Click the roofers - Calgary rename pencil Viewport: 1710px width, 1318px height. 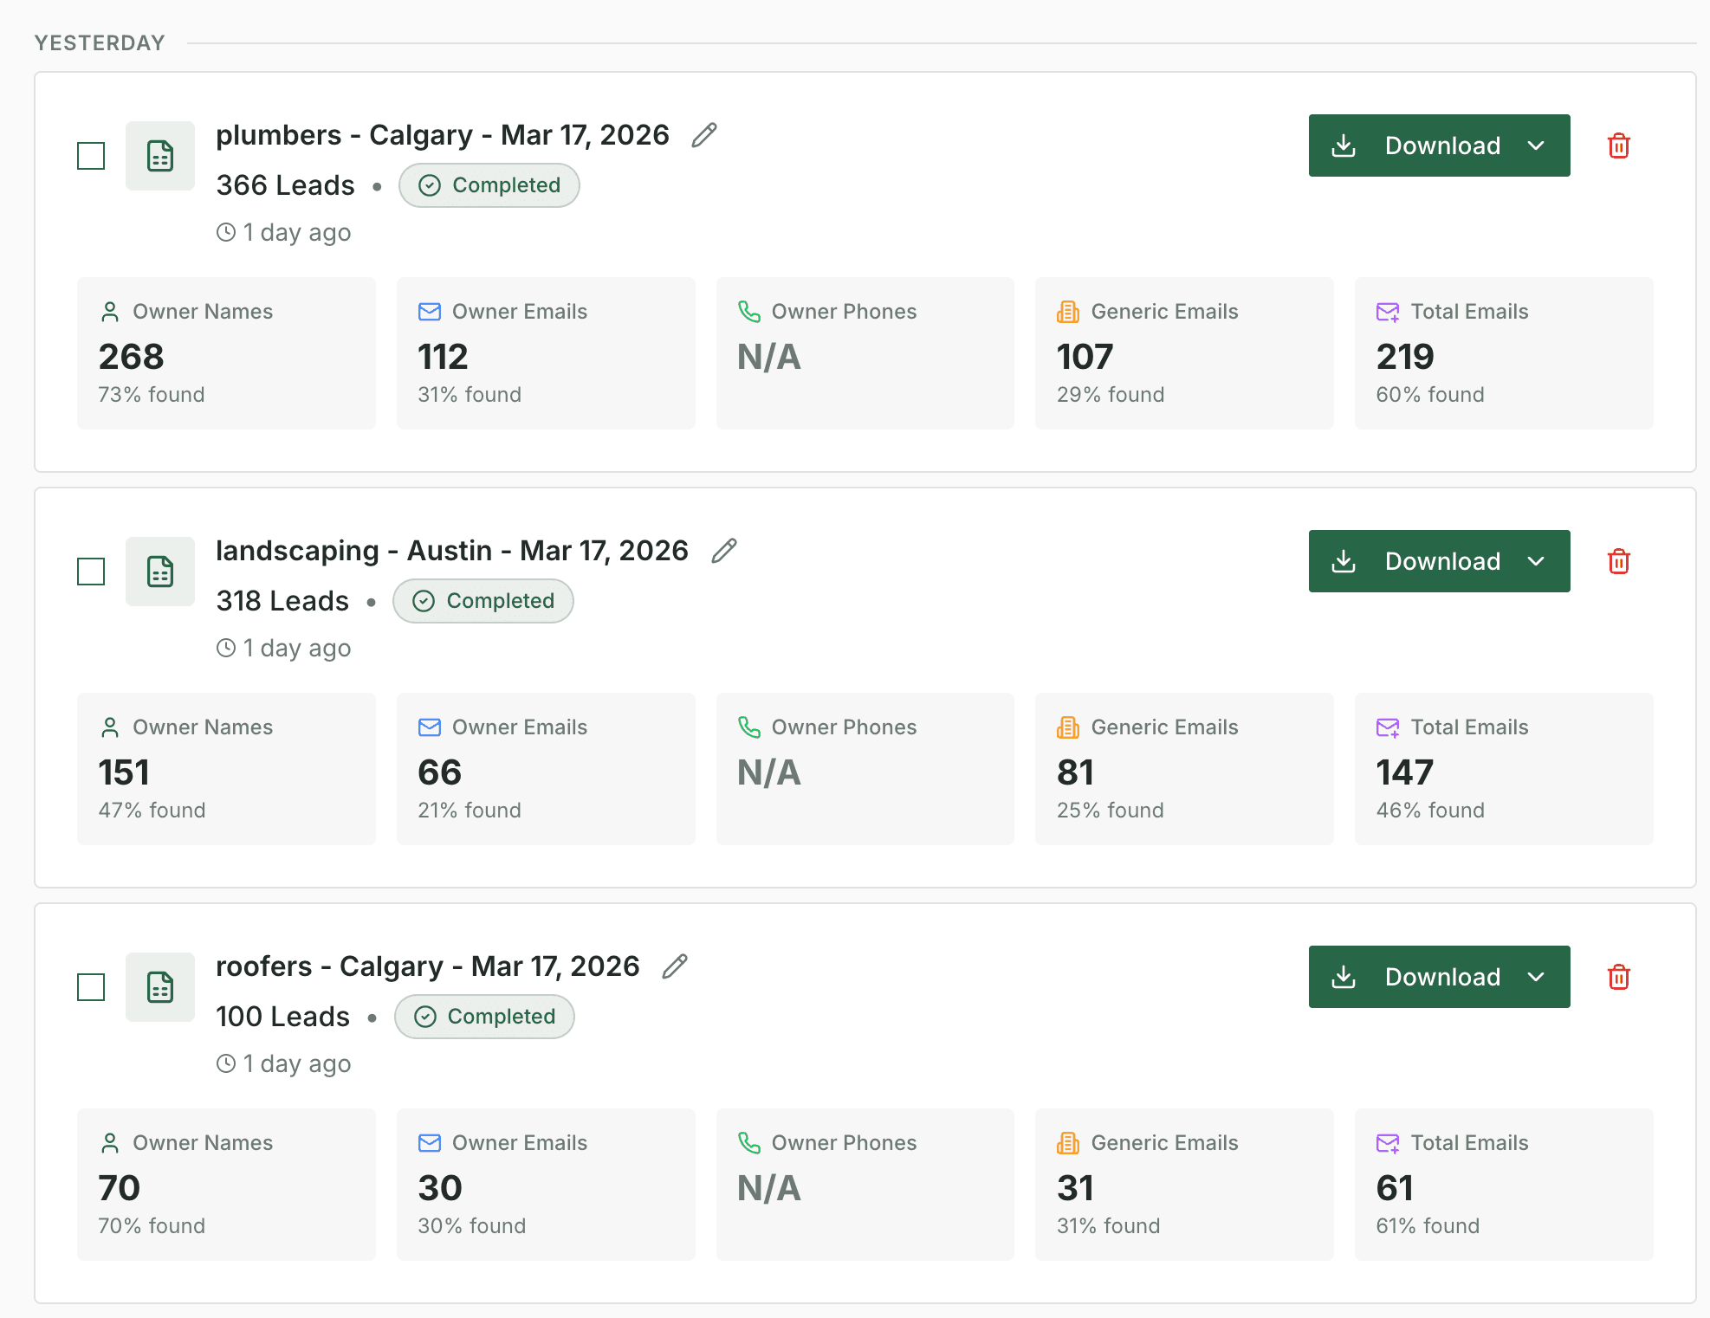pos(675,966)
